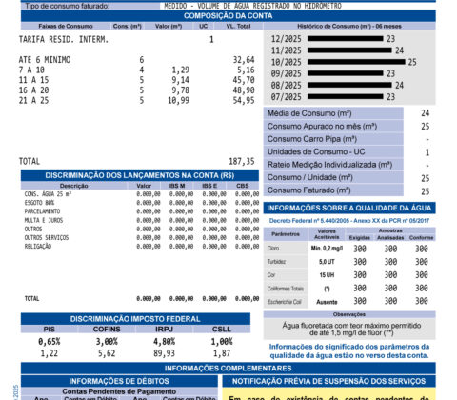The height and width of the screenshot is (400, 457).
Task: Click the COMPOSIÇÃO DA CONTA header
Action: (228, 16)
